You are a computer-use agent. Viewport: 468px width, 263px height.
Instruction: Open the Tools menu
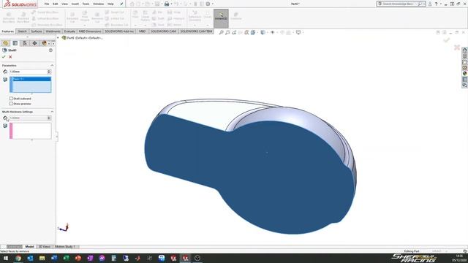86,4
